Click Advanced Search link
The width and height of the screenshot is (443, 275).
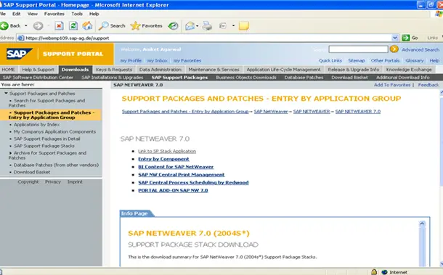tap(420, 49)
